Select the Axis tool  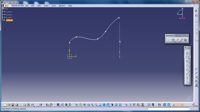[x=187, y=78]
